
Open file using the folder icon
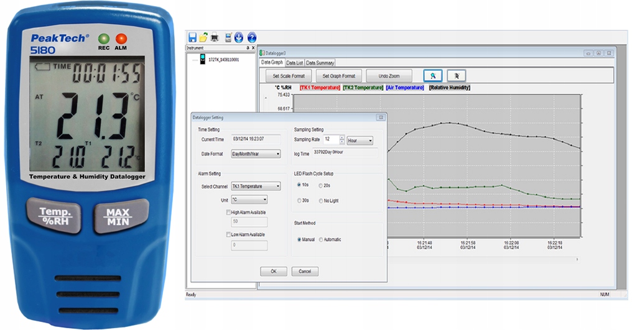click(x=203, y=37)
